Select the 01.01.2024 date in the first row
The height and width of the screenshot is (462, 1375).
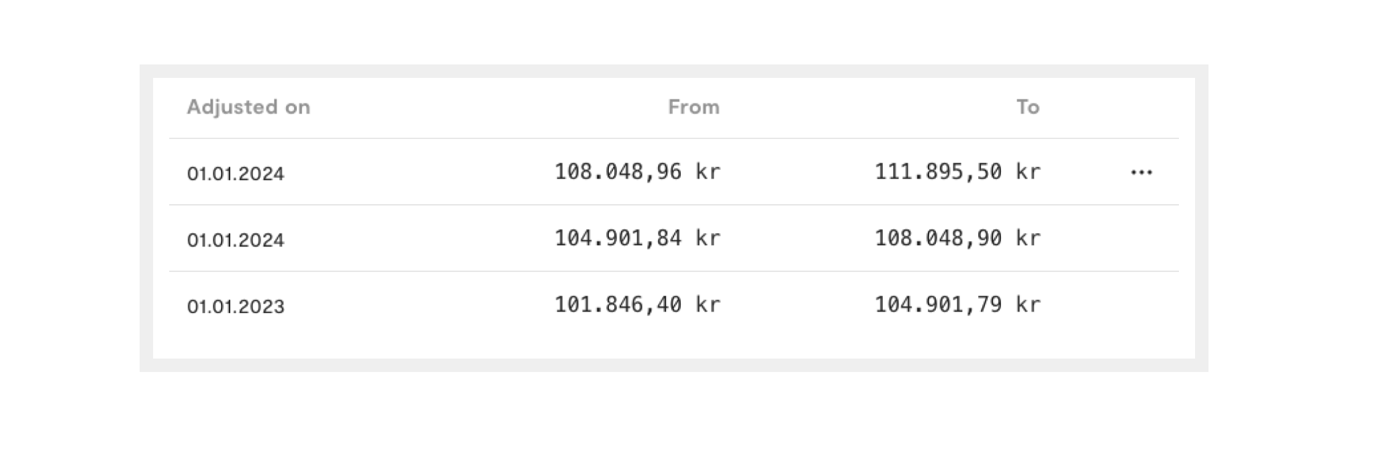pyautogui.click(x=236, y=174)
